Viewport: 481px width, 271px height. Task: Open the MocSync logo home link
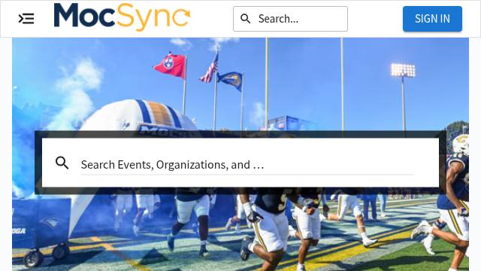click(122, 17)
